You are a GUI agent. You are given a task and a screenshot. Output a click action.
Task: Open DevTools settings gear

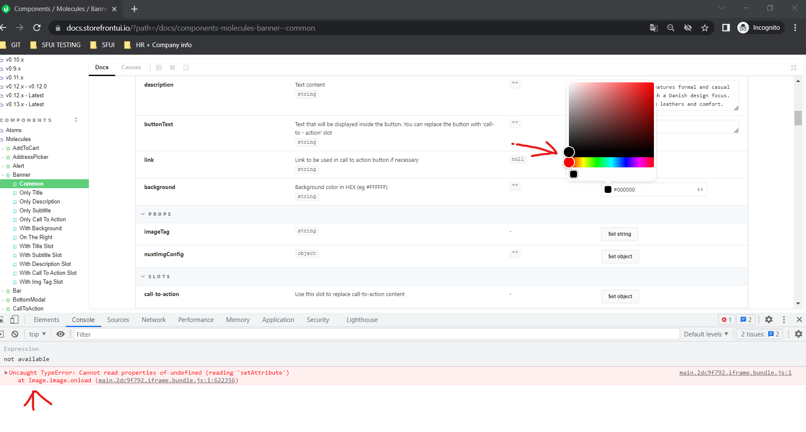click(769, 319)
